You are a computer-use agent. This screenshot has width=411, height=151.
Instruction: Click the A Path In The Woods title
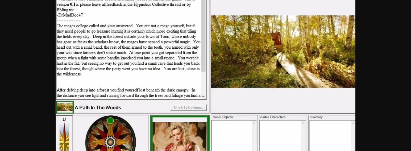pos(98,108)
